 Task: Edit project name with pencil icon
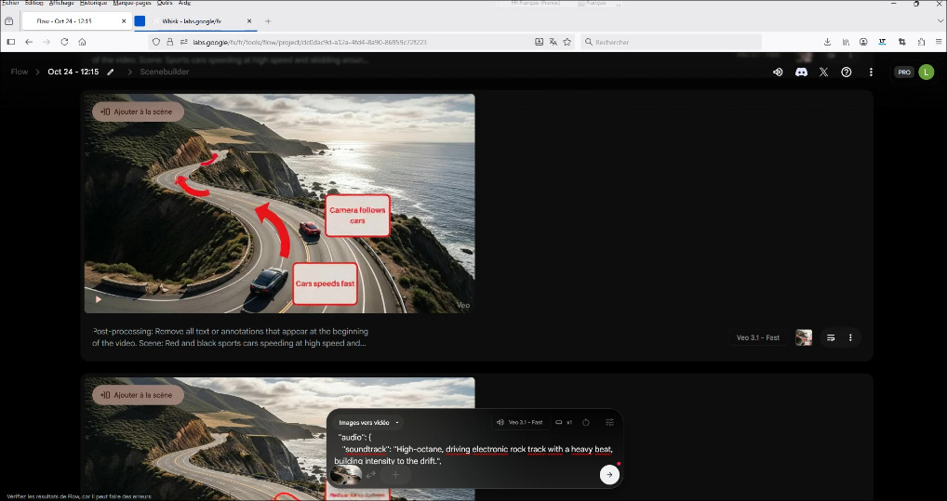pyautogui.click(x=111, y=73)
